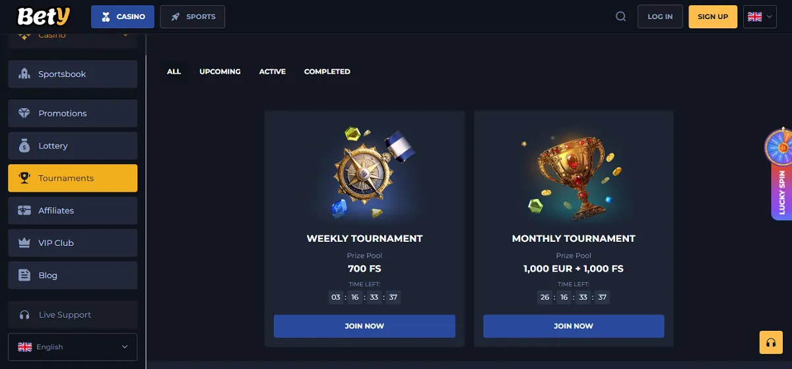Click the Promotions diamond icon

coord(24,113)
